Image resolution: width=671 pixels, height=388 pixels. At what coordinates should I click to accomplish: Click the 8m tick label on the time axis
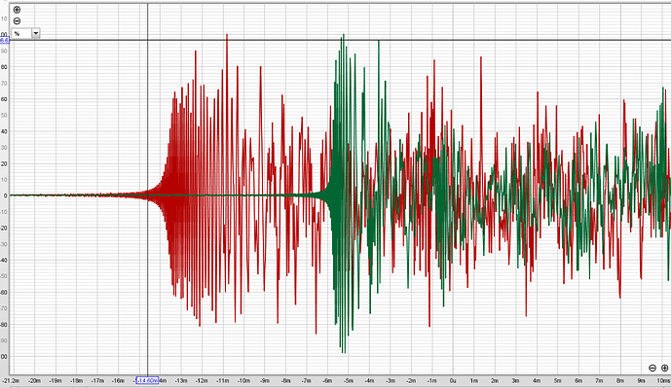pyautogui.click(x=621, y=381)
